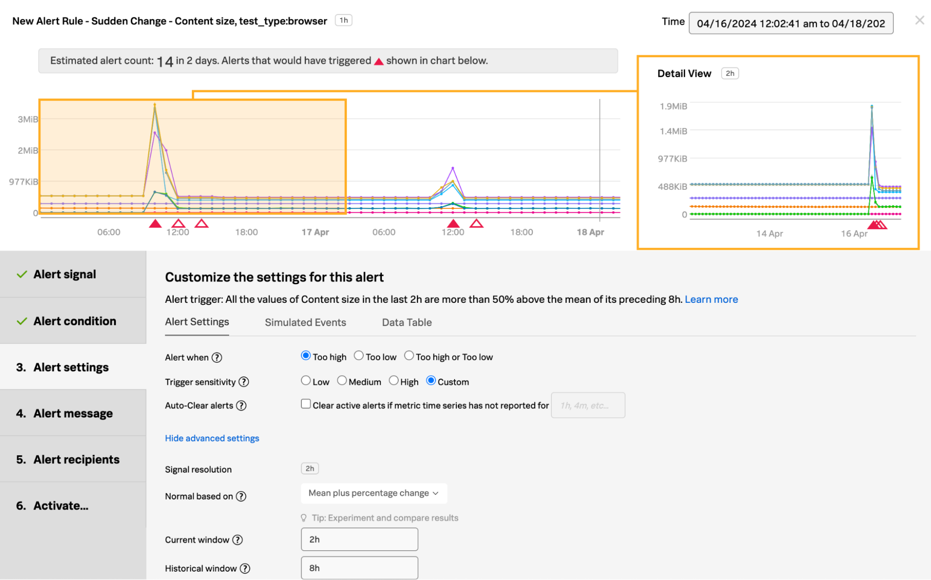931x580 pixels.
Task: Switch to the Data Table tab
Action: point(407,322)
